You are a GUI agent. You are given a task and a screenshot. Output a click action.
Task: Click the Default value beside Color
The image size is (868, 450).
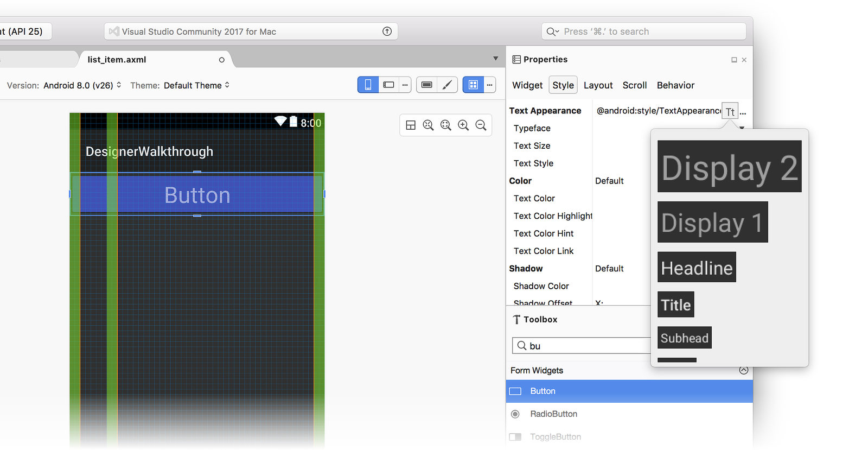tap(609, 181)
